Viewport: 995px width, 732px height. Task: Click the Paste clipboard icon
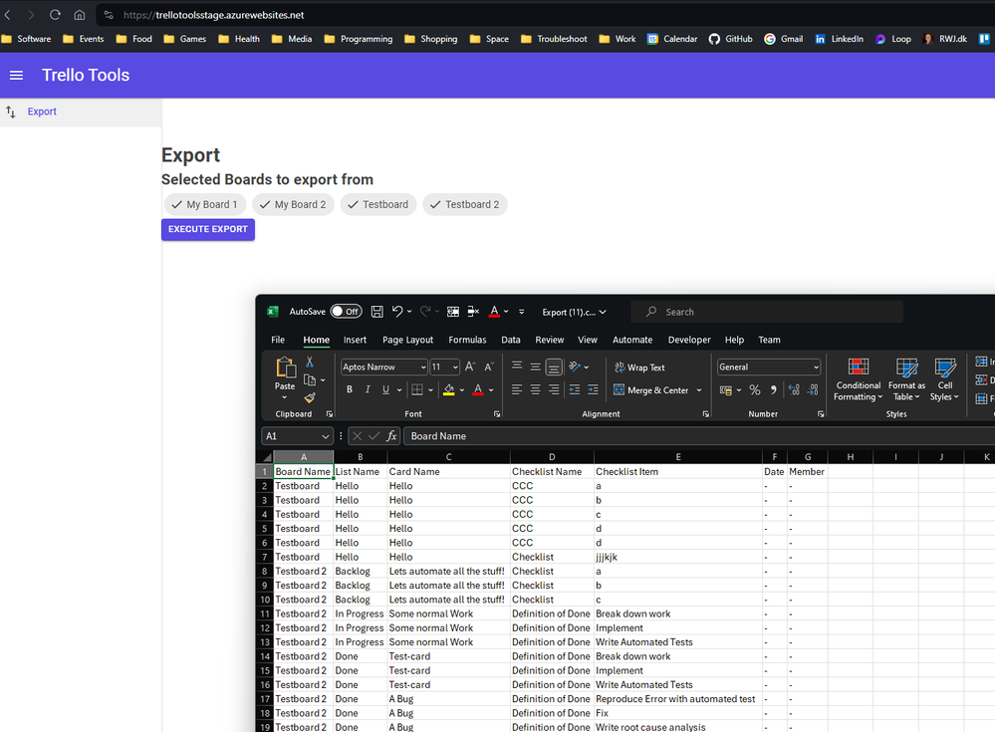(x=285, y=367)
